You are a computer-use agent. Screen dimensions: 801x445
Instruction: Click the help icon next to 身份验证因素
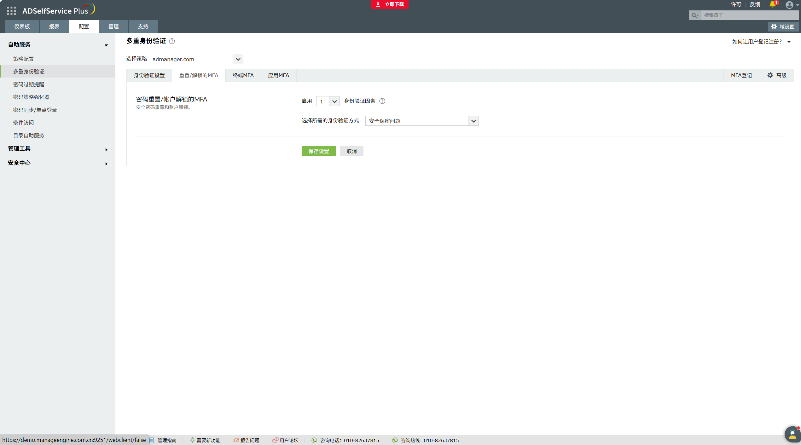(x=382, y=101)
